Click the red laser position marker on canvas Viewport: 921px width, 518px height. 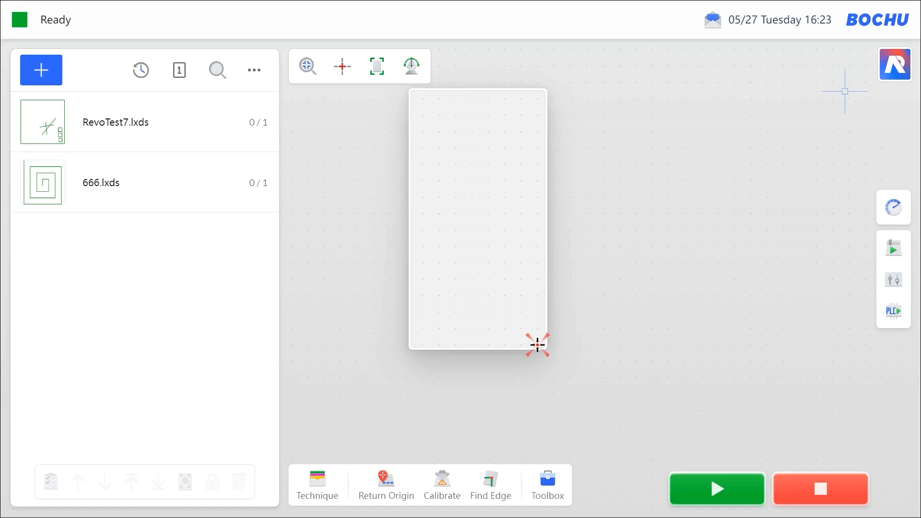pos(537,345)
